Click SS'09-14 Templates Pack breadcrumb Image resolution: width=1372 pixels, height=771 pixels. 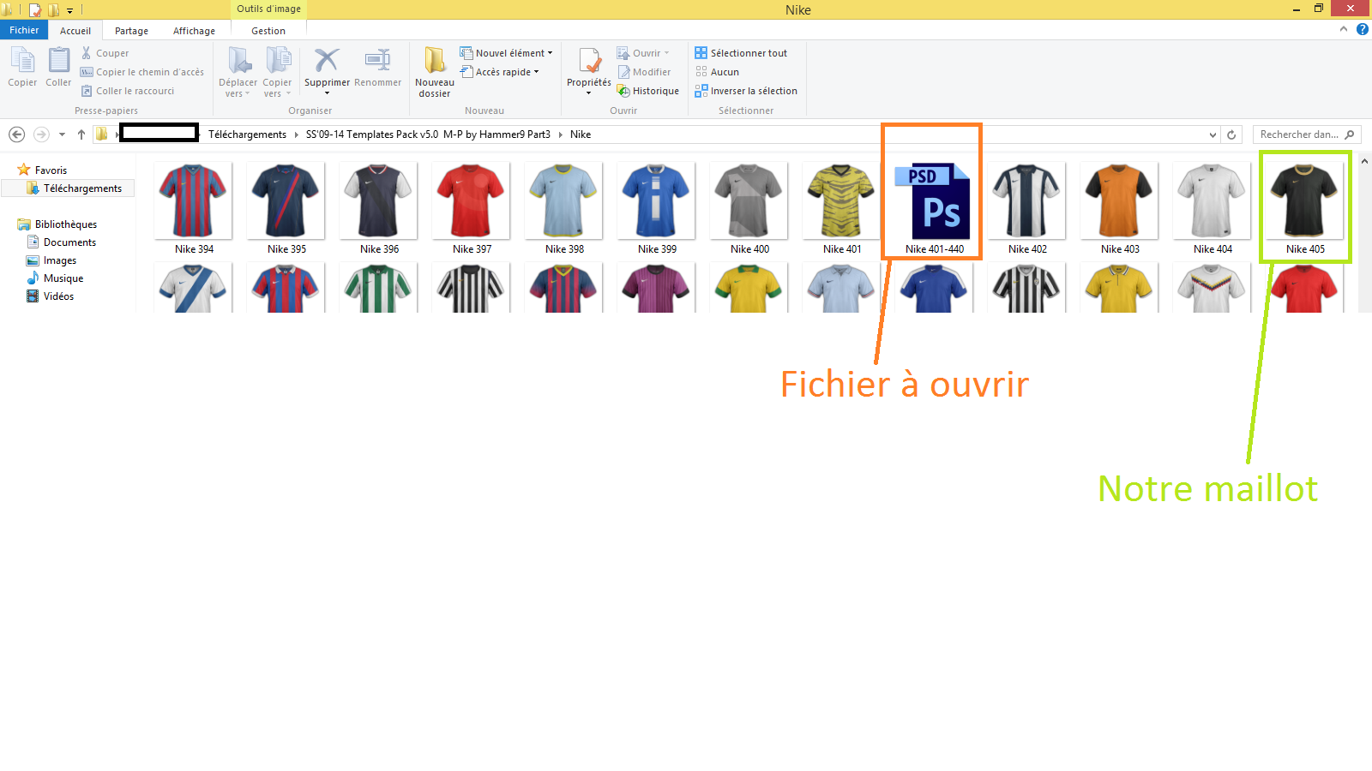(x=428, y=134)
